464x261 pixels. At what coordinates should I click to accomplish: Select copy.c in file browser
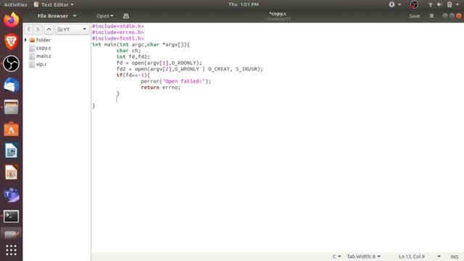coord(43,48)
